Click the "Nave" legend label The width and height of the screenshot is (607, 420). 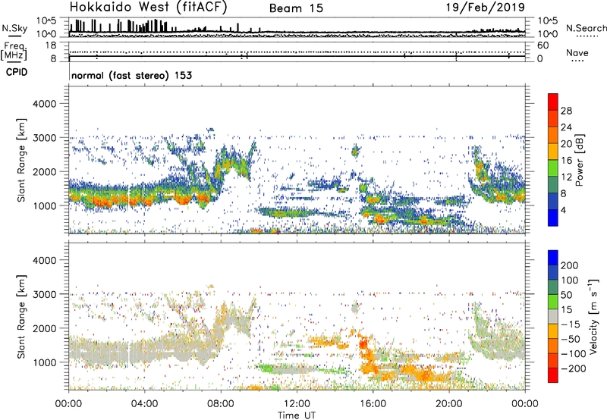(577, 53)
